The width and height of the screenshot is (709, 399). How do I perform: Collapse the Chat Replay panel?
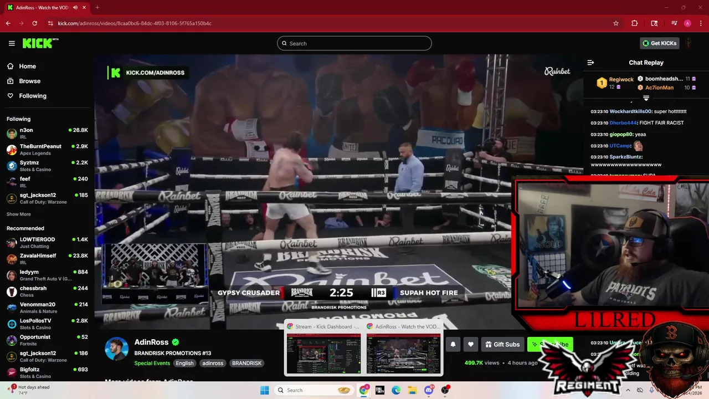590,63
